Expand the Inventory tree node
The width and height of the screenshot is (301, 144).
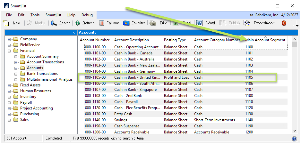[9, 97]
